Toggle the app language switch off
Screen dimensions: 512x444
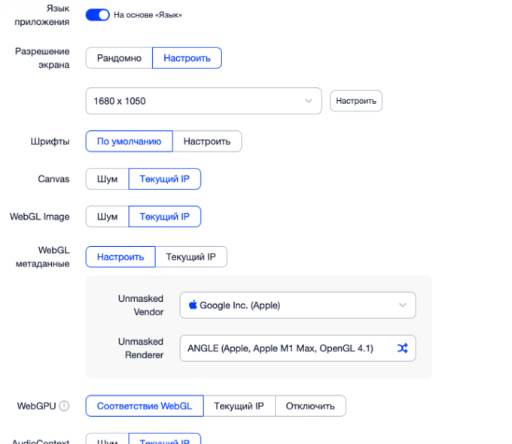click(98, 15)
